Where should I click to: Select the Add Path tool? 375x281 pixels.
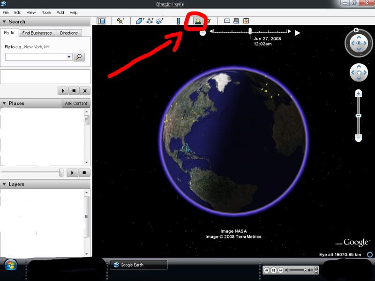pyautogui.click(x=150, y=21)
